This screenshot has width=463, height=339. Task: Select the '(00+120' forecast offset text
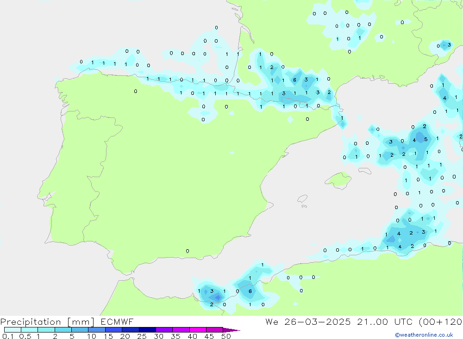[x=441, y=321]
